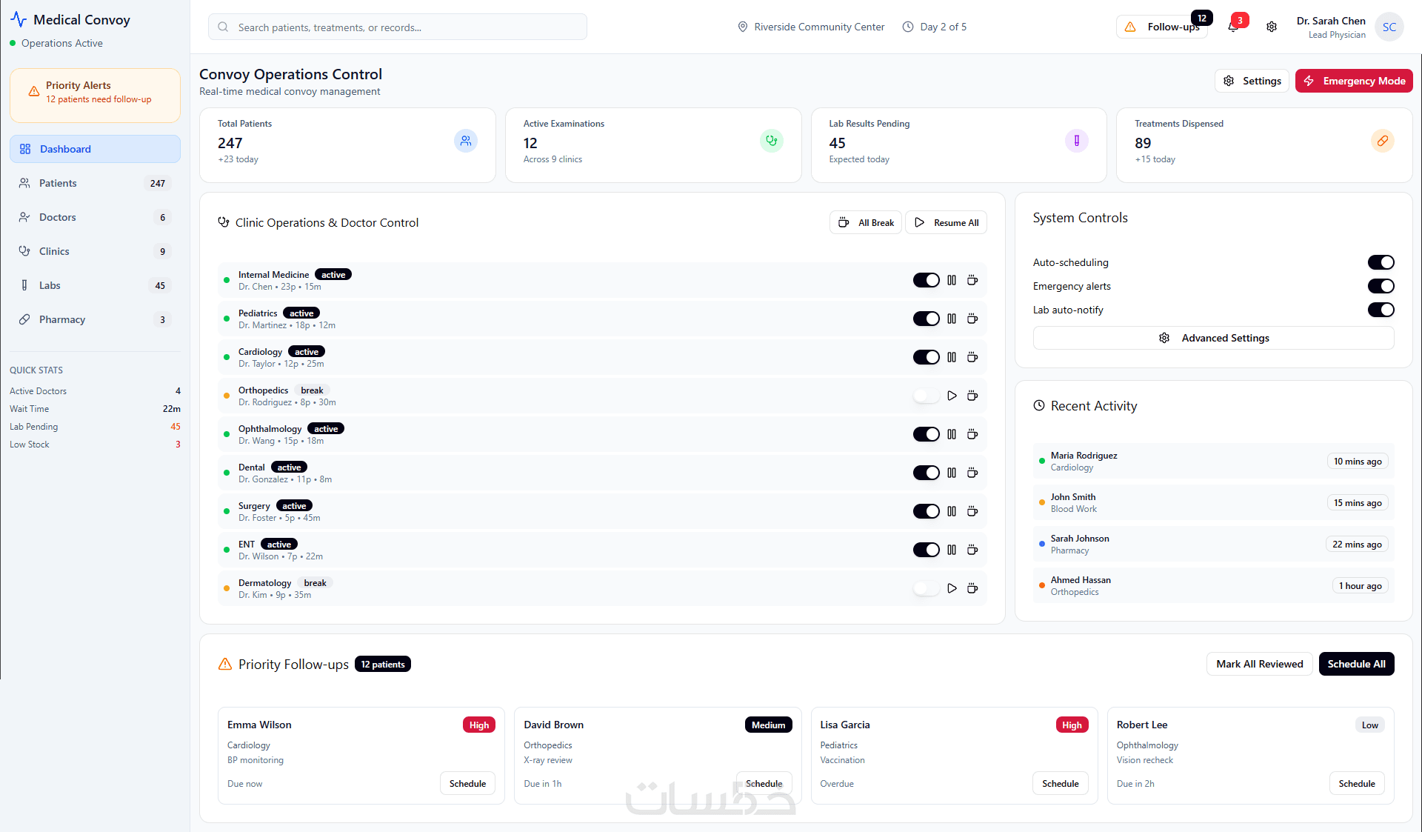Viewport: 1422px width, 832px height.
Task: Open Advanced Settings in System Controls
Action: (x=1213, y=339)
